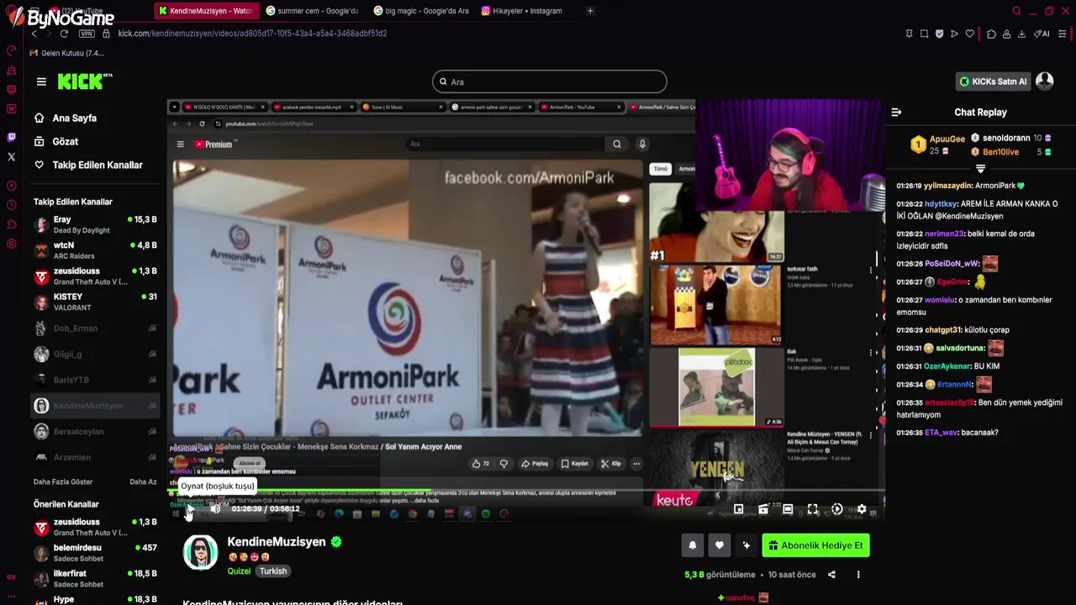The width and height of the screenshot is (1076, 605).
Task: Open Gelen Kutusu Gmail bookmark
Action: (67, 53)
